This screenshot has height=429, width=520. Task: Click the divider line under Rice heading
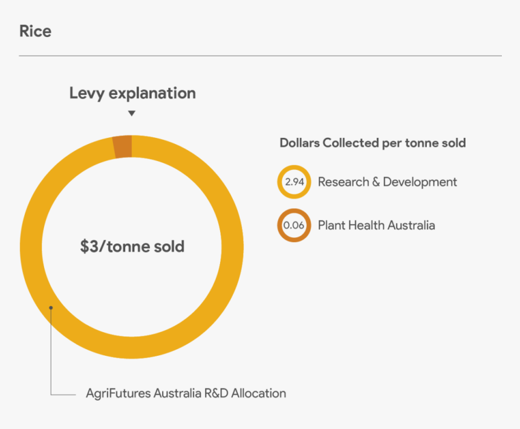click(260, 56)
